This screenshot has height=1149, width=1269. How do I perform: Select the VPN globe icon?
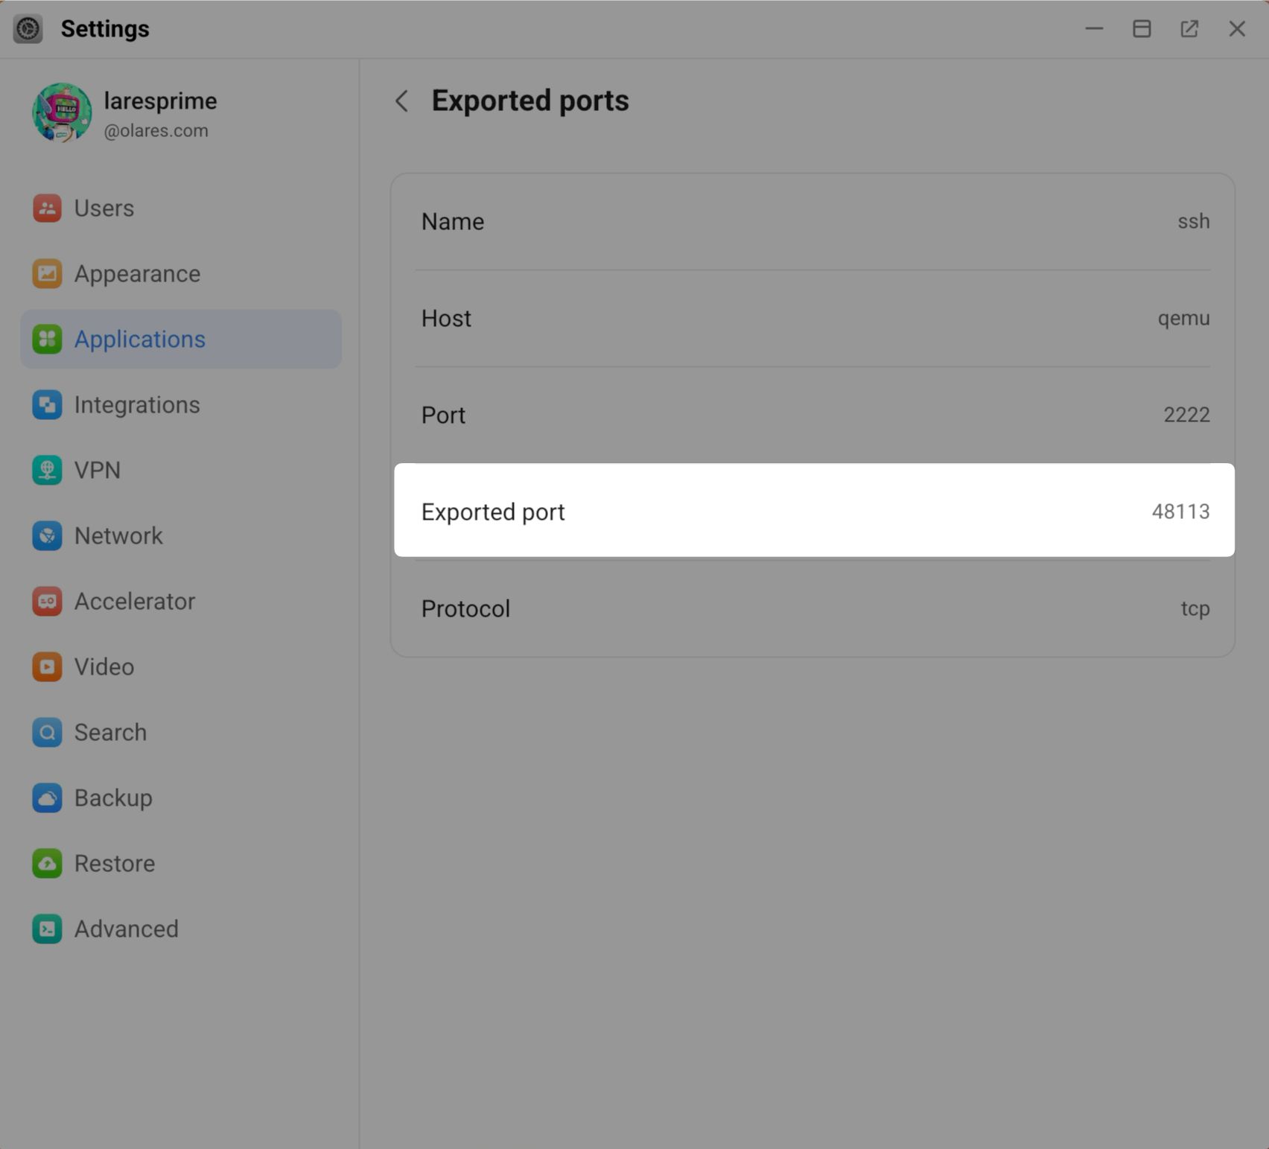pos(47,471)
